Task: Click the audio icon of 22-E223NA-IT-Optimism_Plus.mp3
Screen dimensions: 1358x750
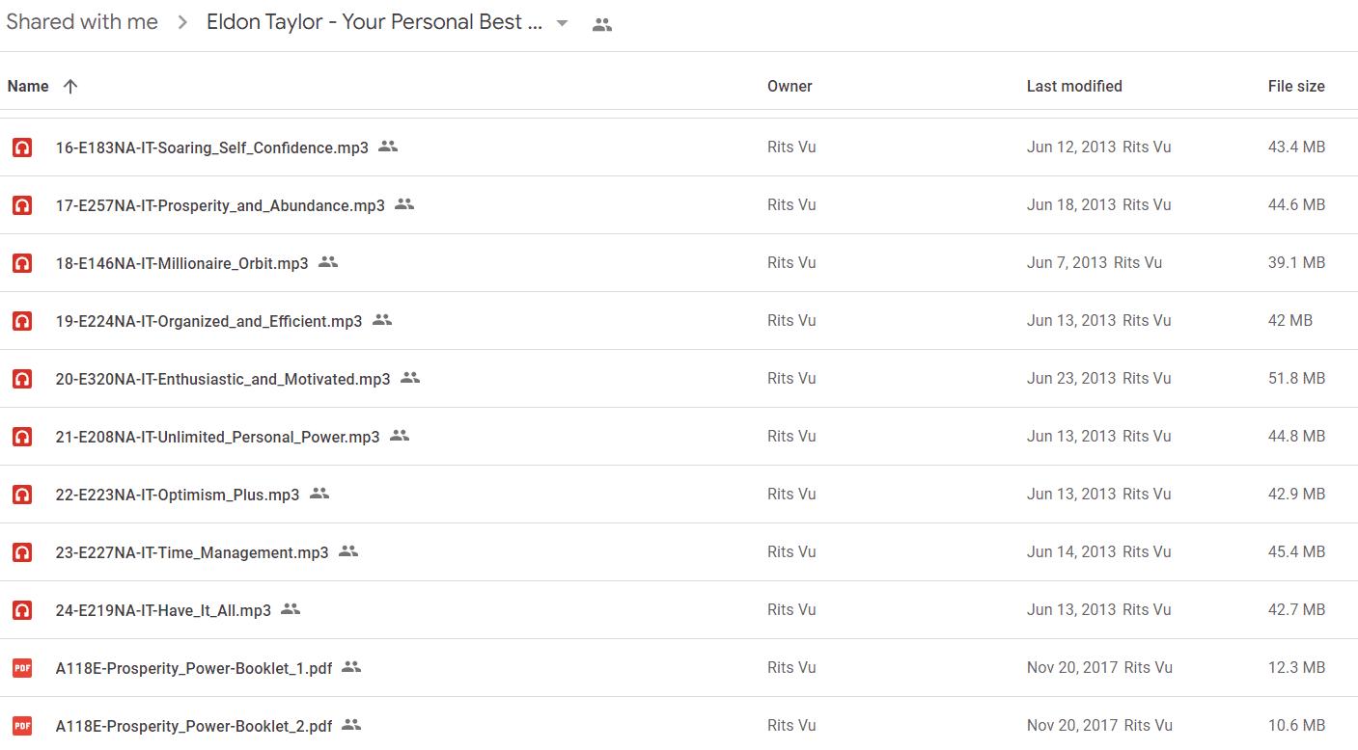Action: coord(21,495)
